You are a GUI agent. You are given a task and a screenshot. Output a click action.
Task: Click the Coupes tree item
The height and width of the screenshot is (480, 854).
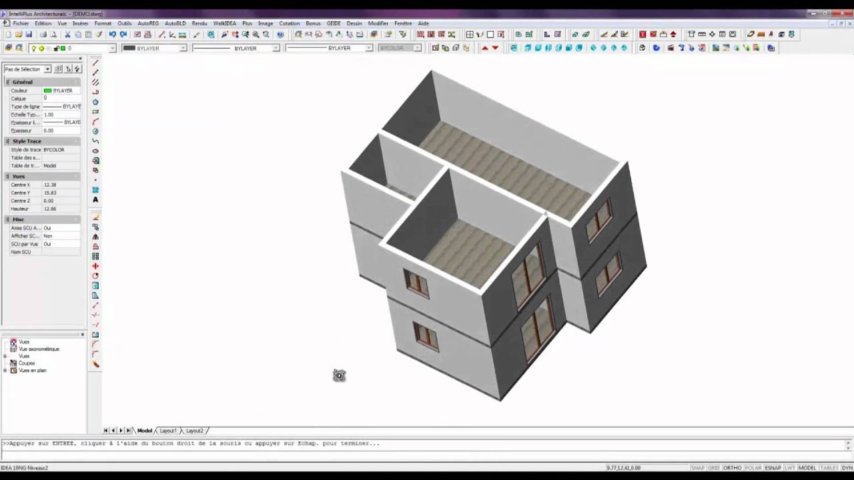click(27, 363)
